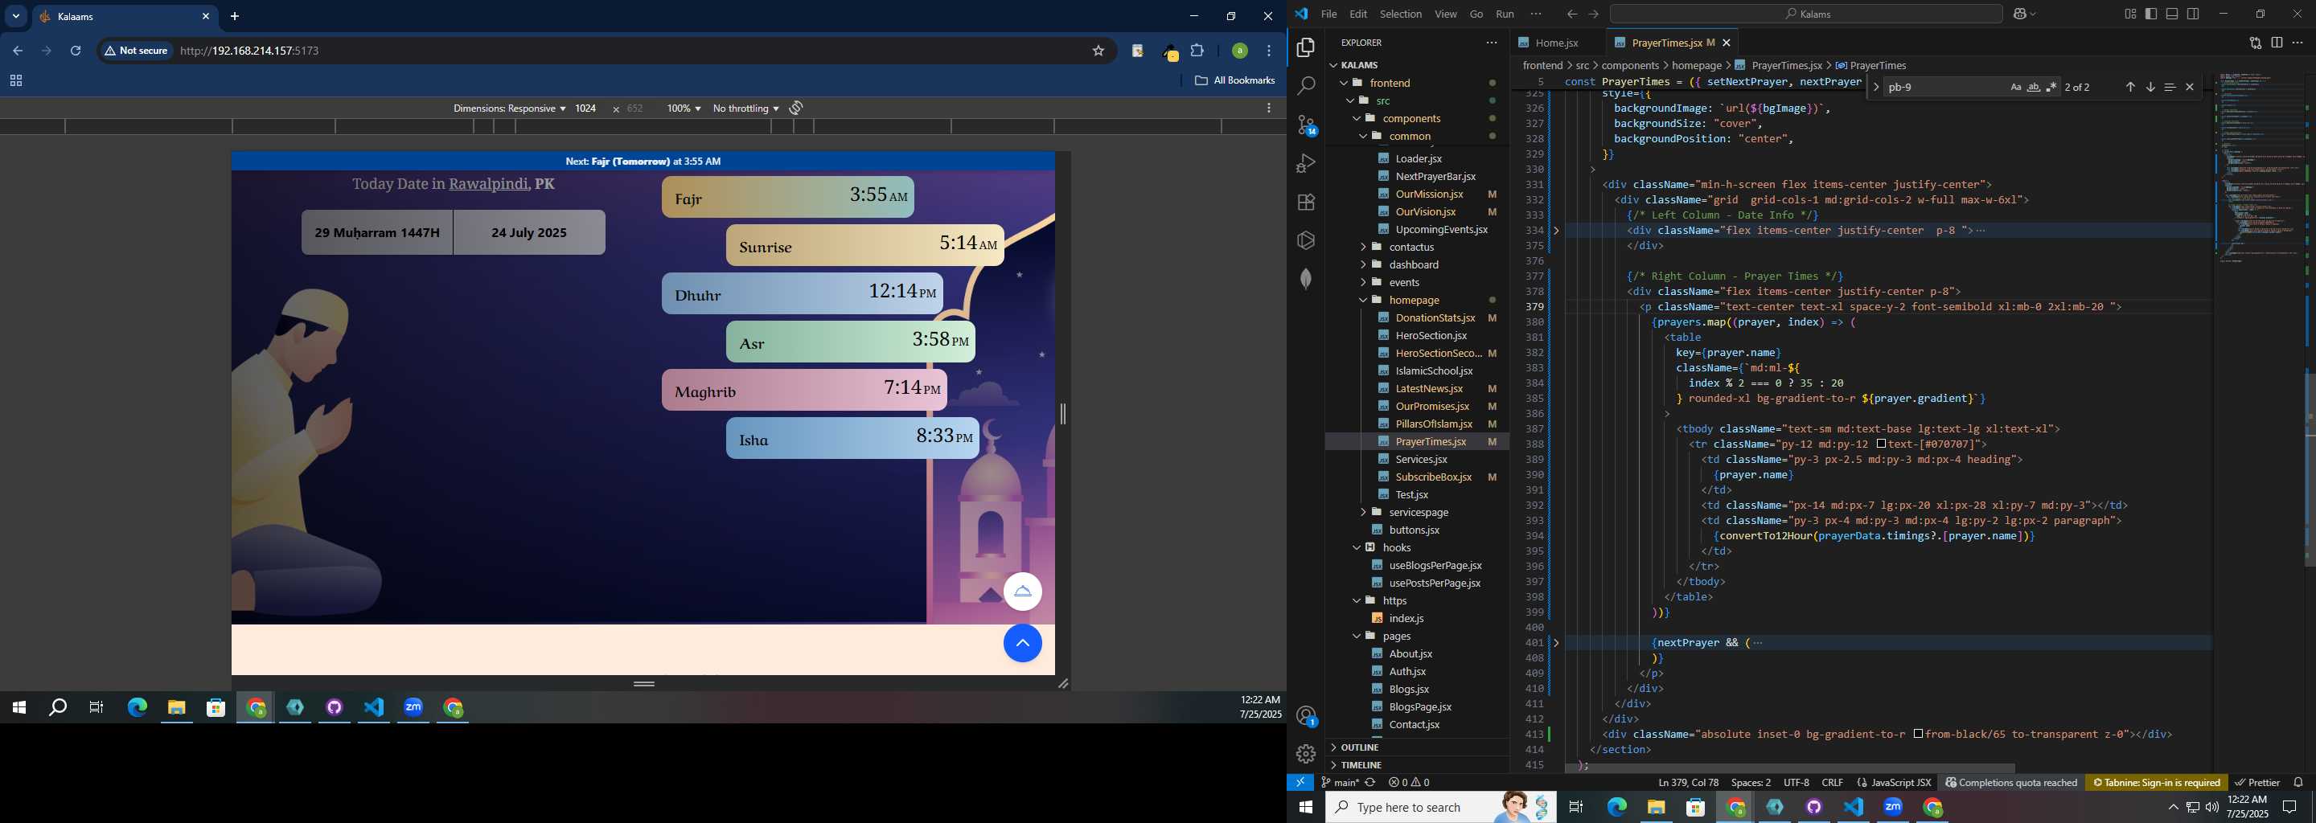Close the PrayerTimes.jsx tab
Image resolution: width=2316 pixels, height=823 pixels.
(x=1727, y=43)
